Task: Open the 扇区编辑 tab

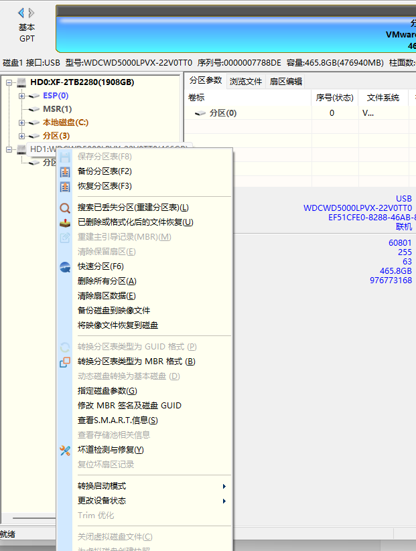Action: 285,82
